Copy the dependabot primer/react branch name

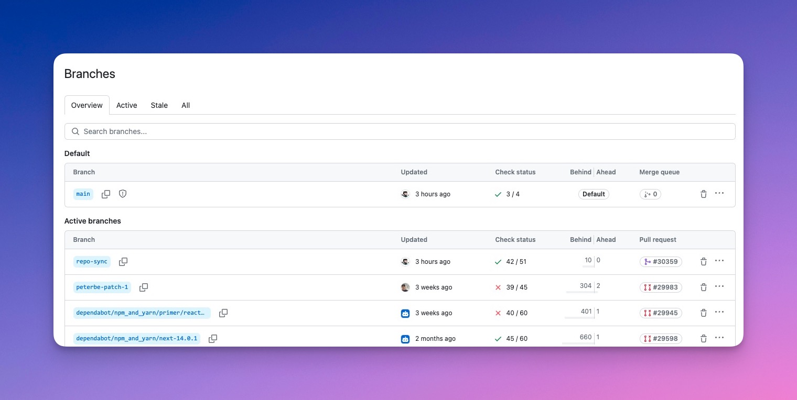223,313
